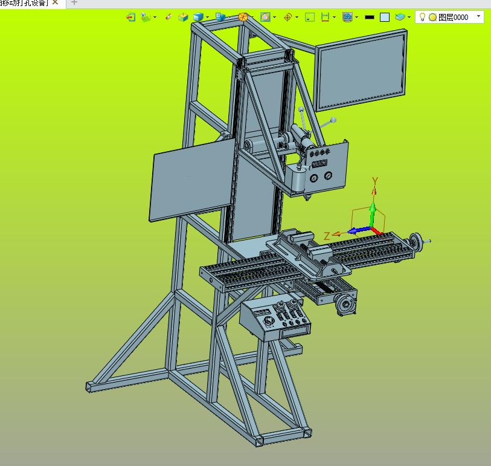This screenshot has height=466, width=491.
Task: Click the monitor scene display icon
Action: point(348,17)
